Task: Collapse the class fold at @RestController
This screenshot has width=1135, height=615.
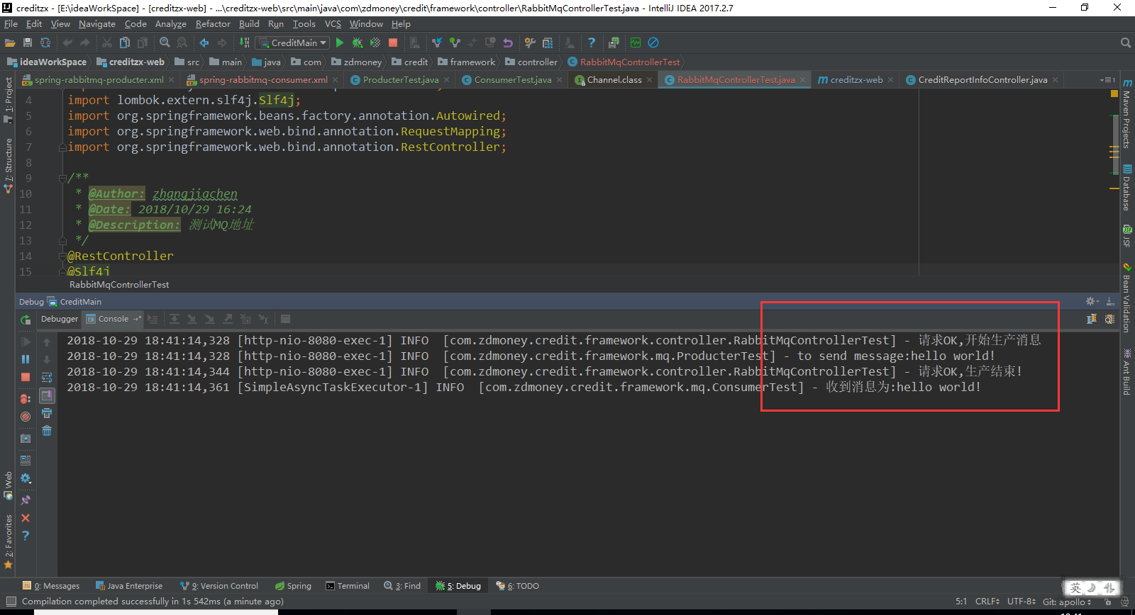Action: click(62, 256)
